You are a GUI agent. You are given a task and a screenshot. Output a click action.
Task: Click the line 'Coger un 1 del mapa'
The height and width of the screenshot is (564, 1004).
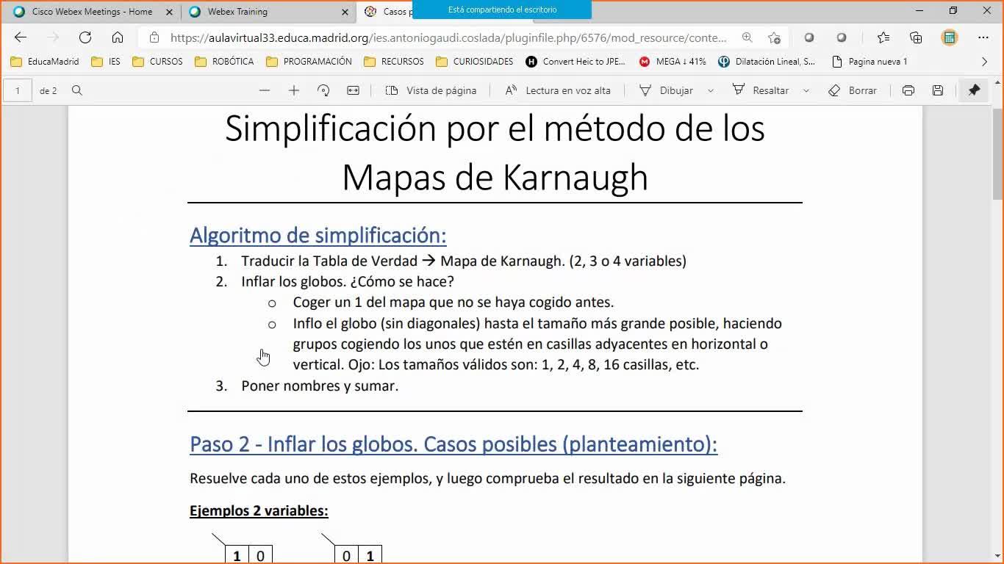[x=453, y=302]
